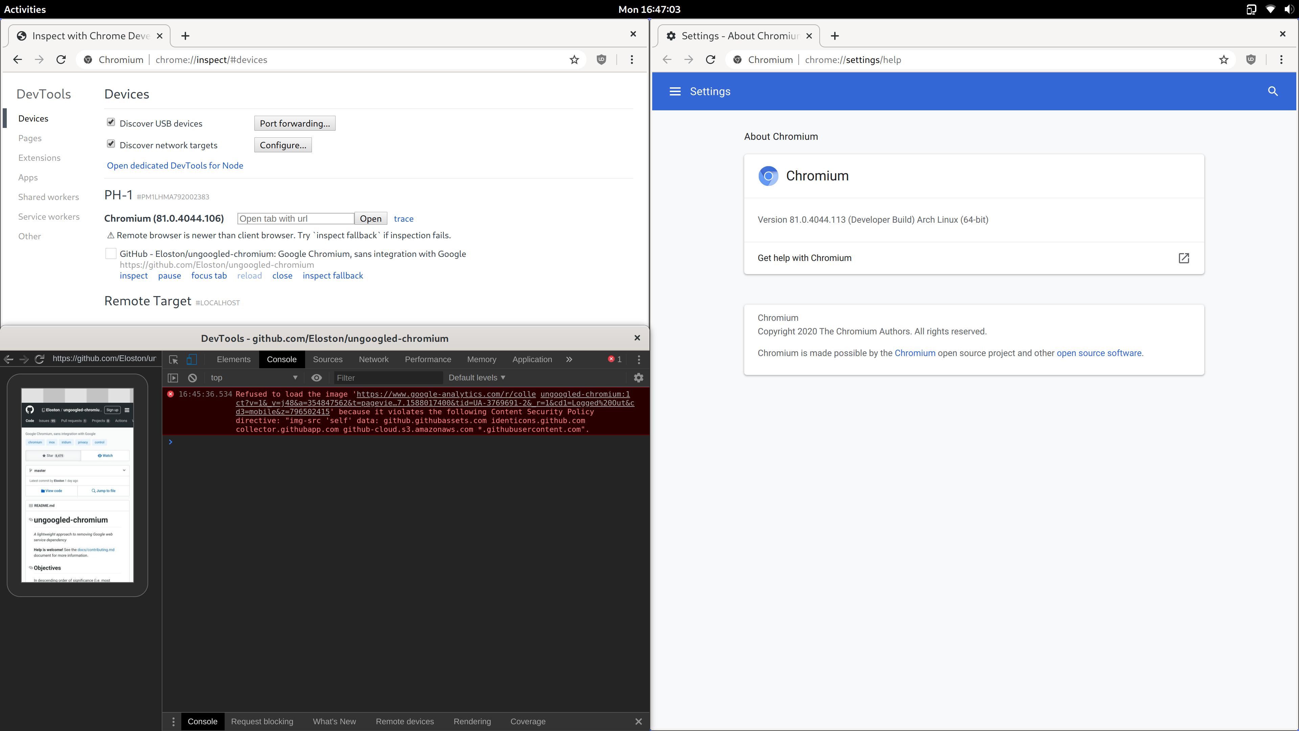Open the console sidebar panel icon
The height and width of the screenshot is (731, 1299).
173,377
